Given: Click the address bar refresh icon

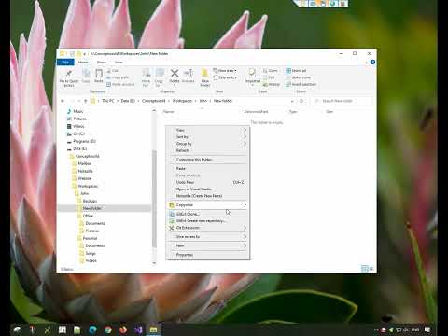Looking at the screenshot, I should coord(301,101).
